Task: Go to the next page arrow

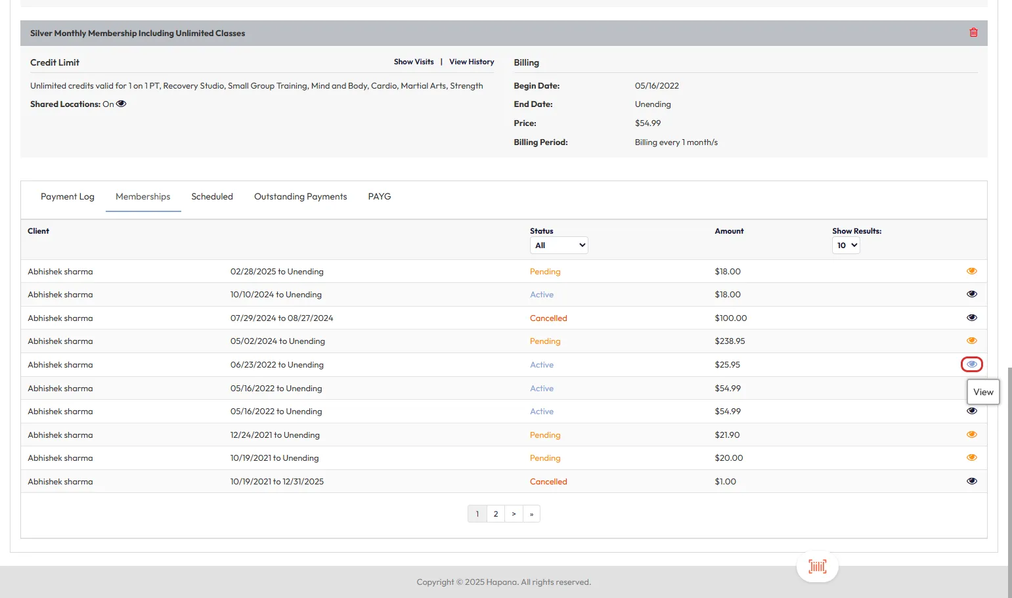Action: click(x=514, y=514)
